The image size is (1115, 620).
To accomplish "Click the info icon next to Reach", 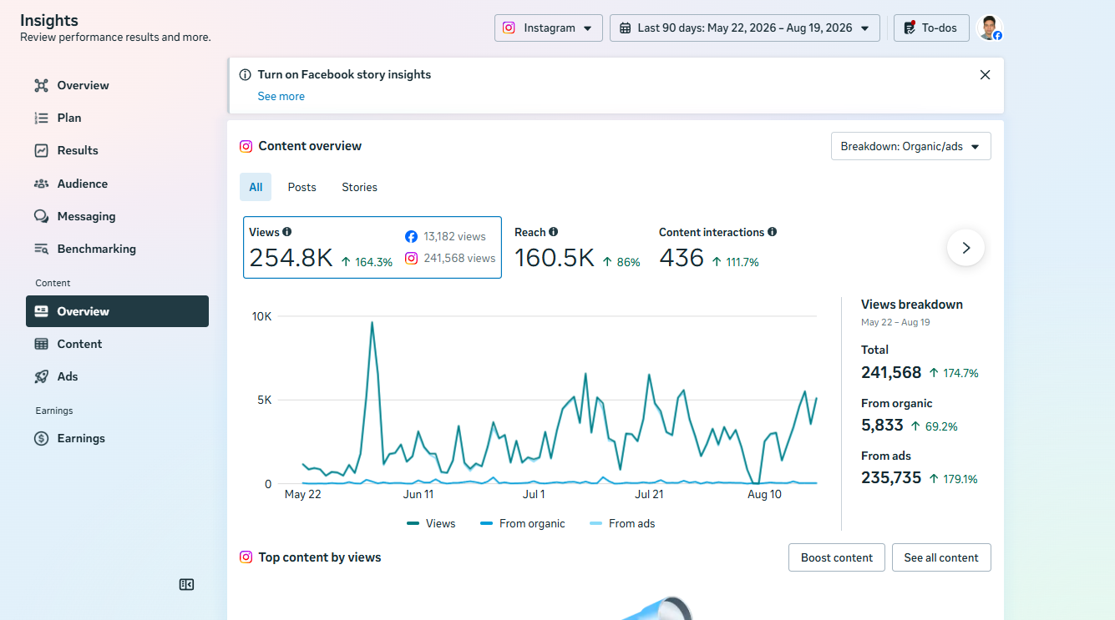I will point(553,232).
